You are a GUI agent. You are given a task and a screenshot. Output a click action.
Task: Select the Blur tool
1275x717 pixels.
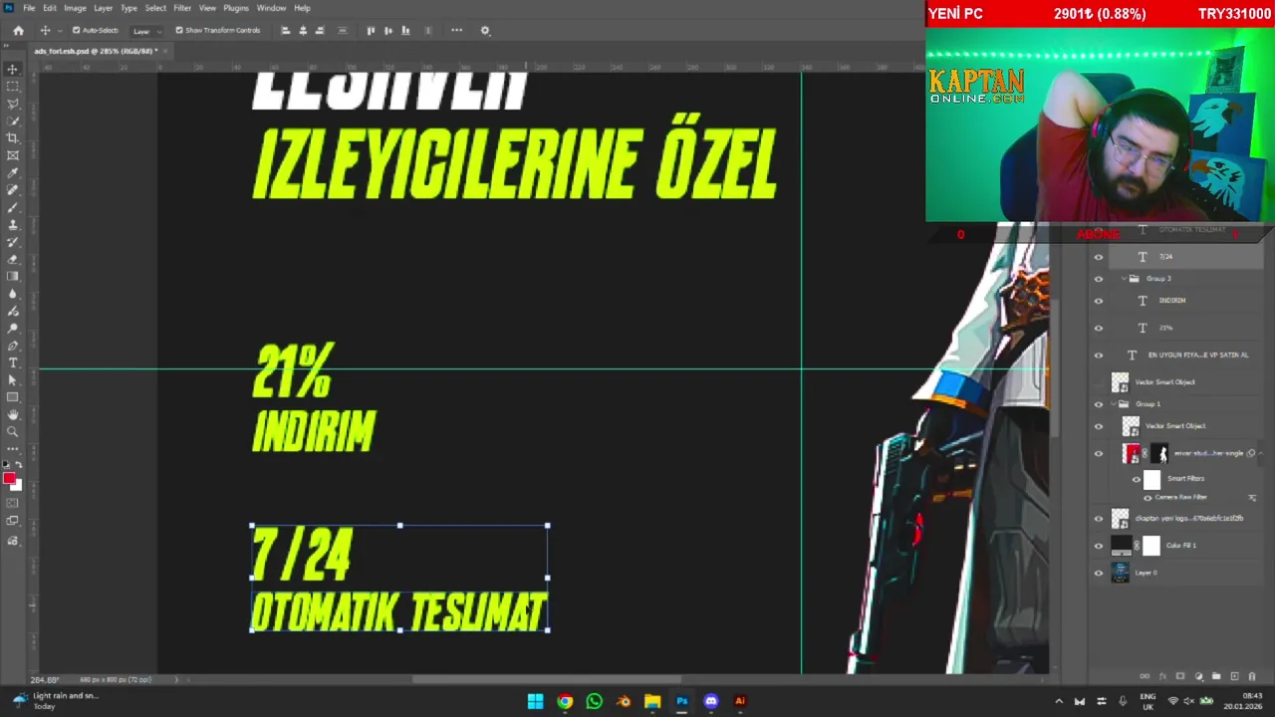(x=13, y=294)
